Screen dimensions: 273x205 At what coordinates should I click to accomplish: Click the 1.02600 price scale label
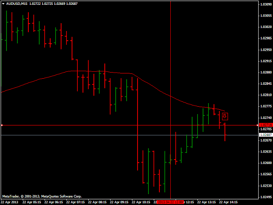266,163
